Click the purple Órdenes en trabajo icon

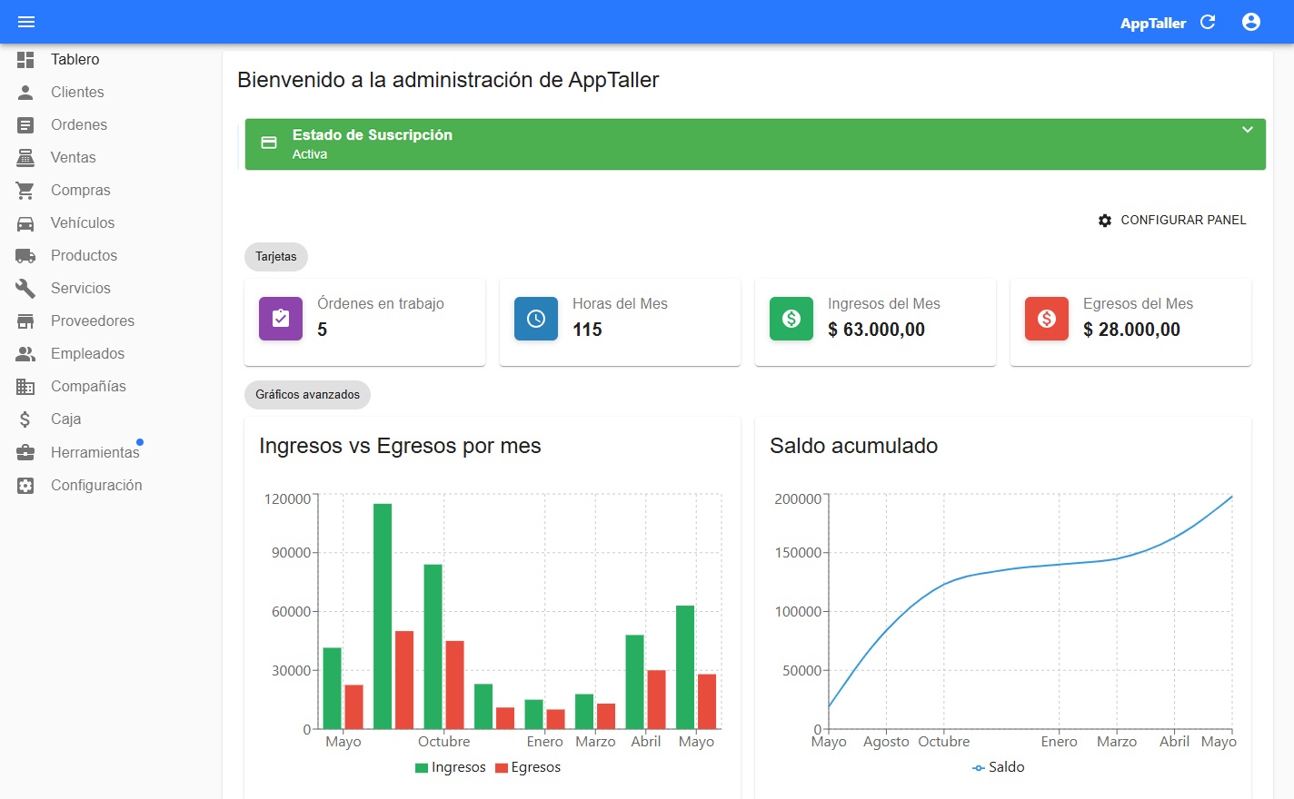(x=281, y=319)
